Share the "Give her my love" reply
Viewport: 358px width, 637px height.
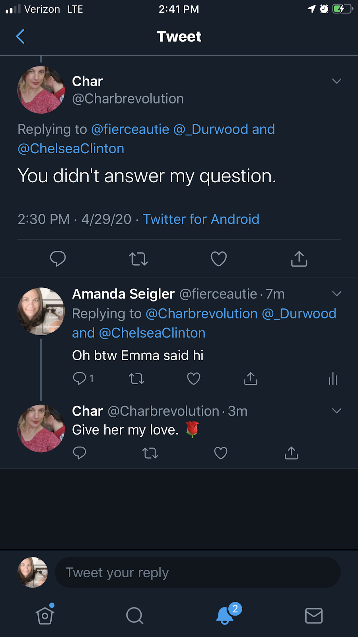point(291,453)
